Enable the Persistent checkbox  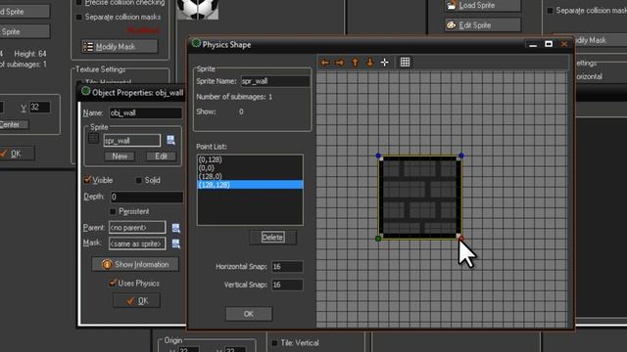click(113, 211)
